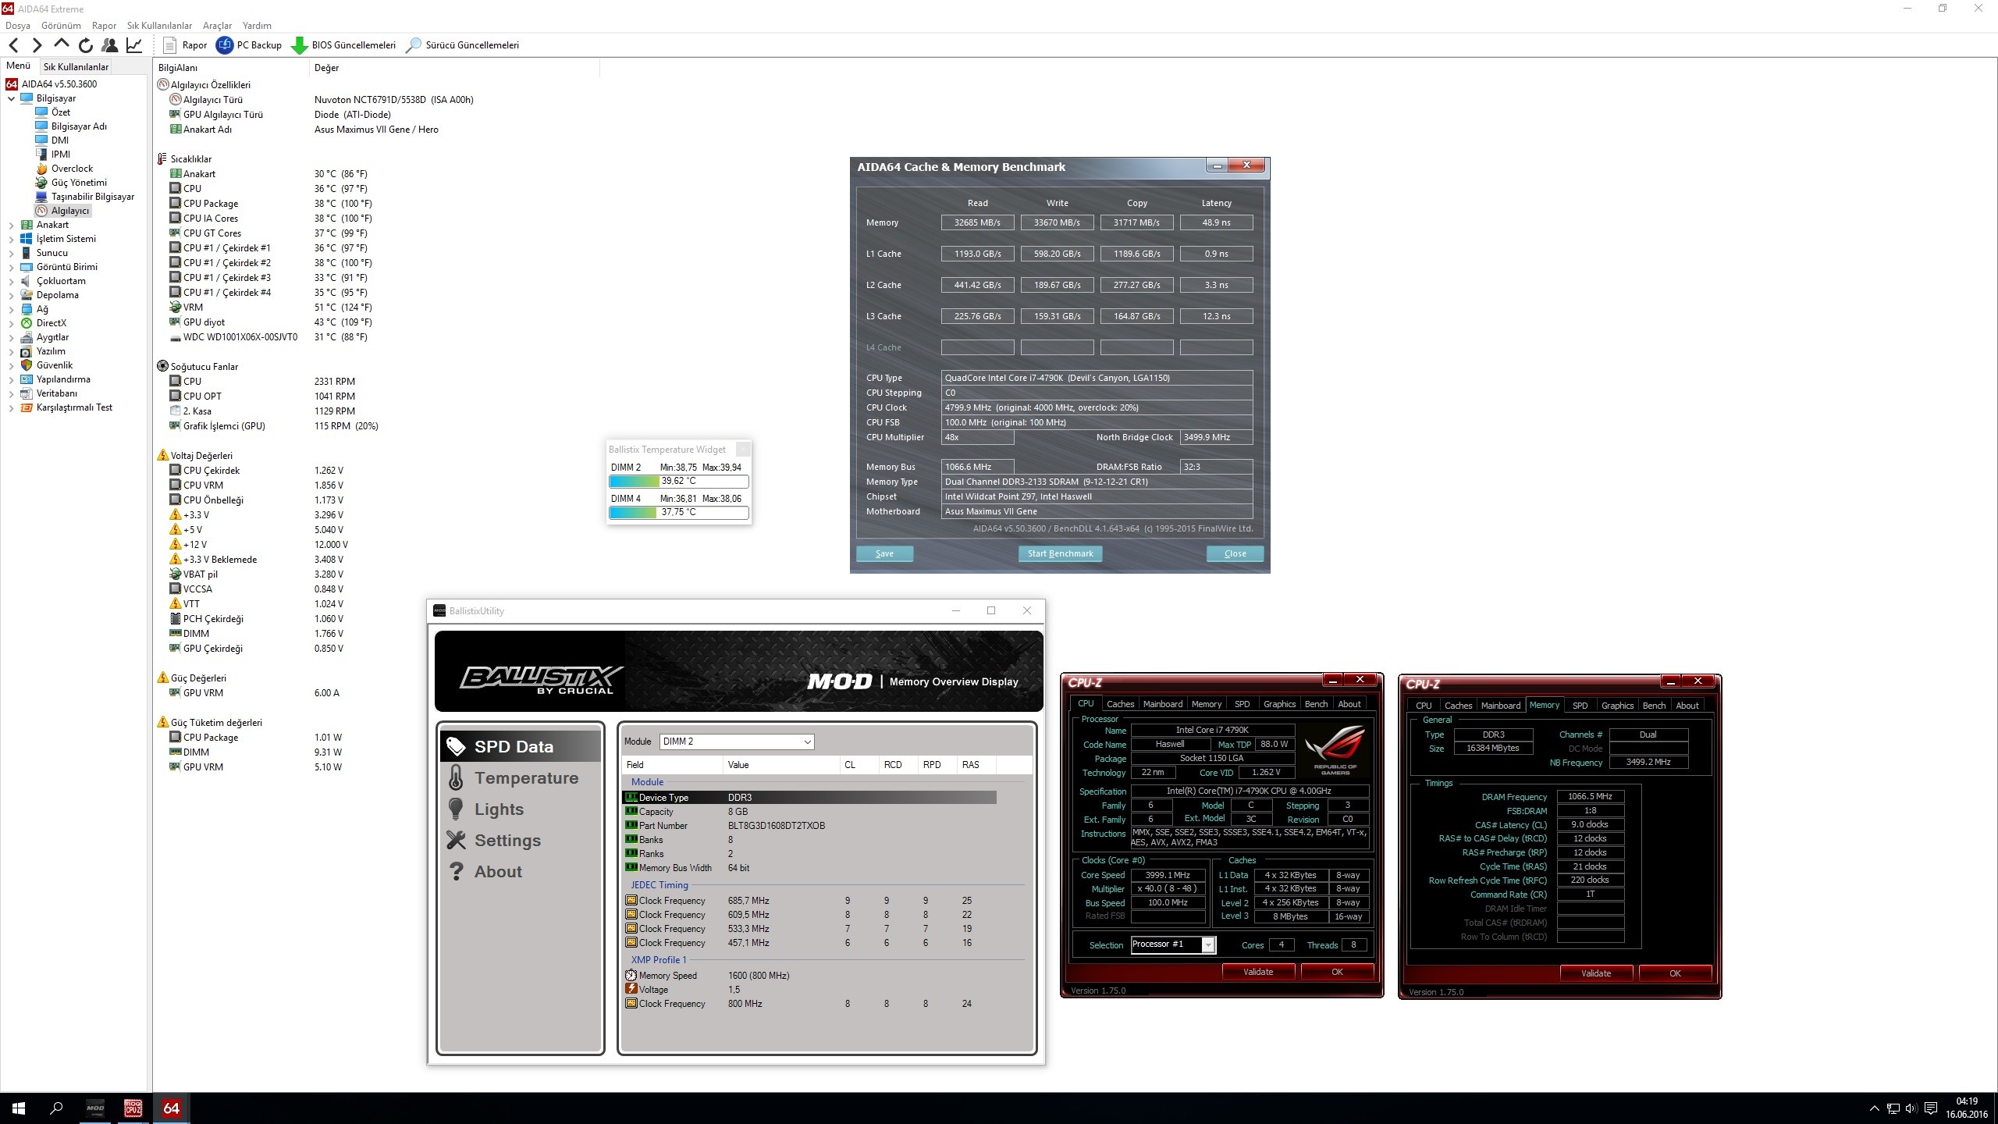The height and width of the screenshot is (1124, 1998).
Task: Click OK in right CPU-Z window
Action: [x=1675, y=973]
